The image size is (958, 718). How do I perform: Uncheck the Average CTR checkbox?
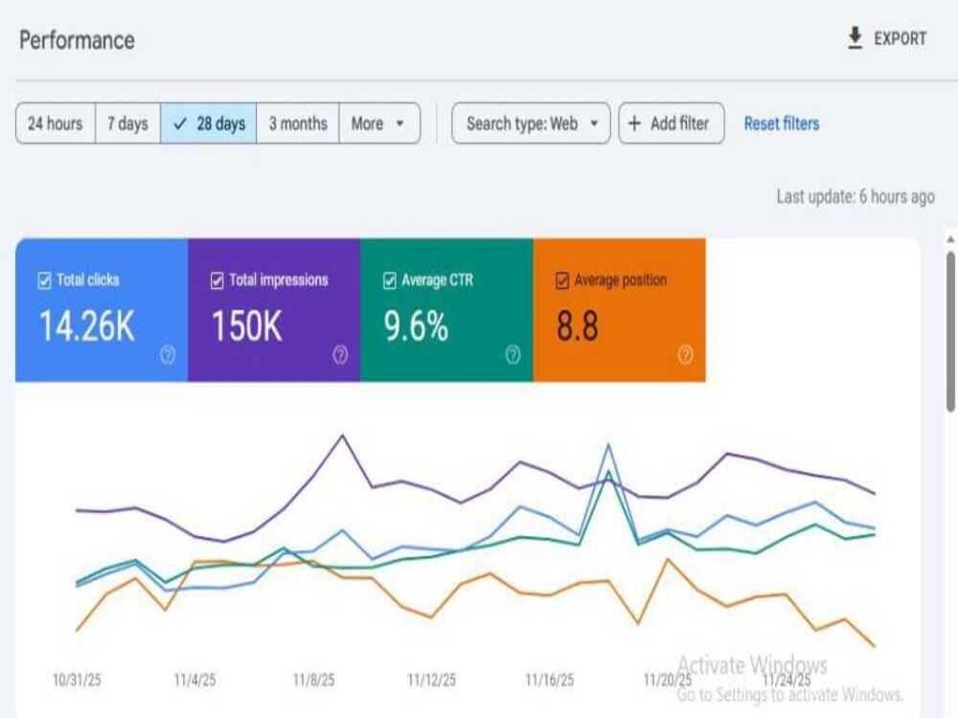click(390, 280)
